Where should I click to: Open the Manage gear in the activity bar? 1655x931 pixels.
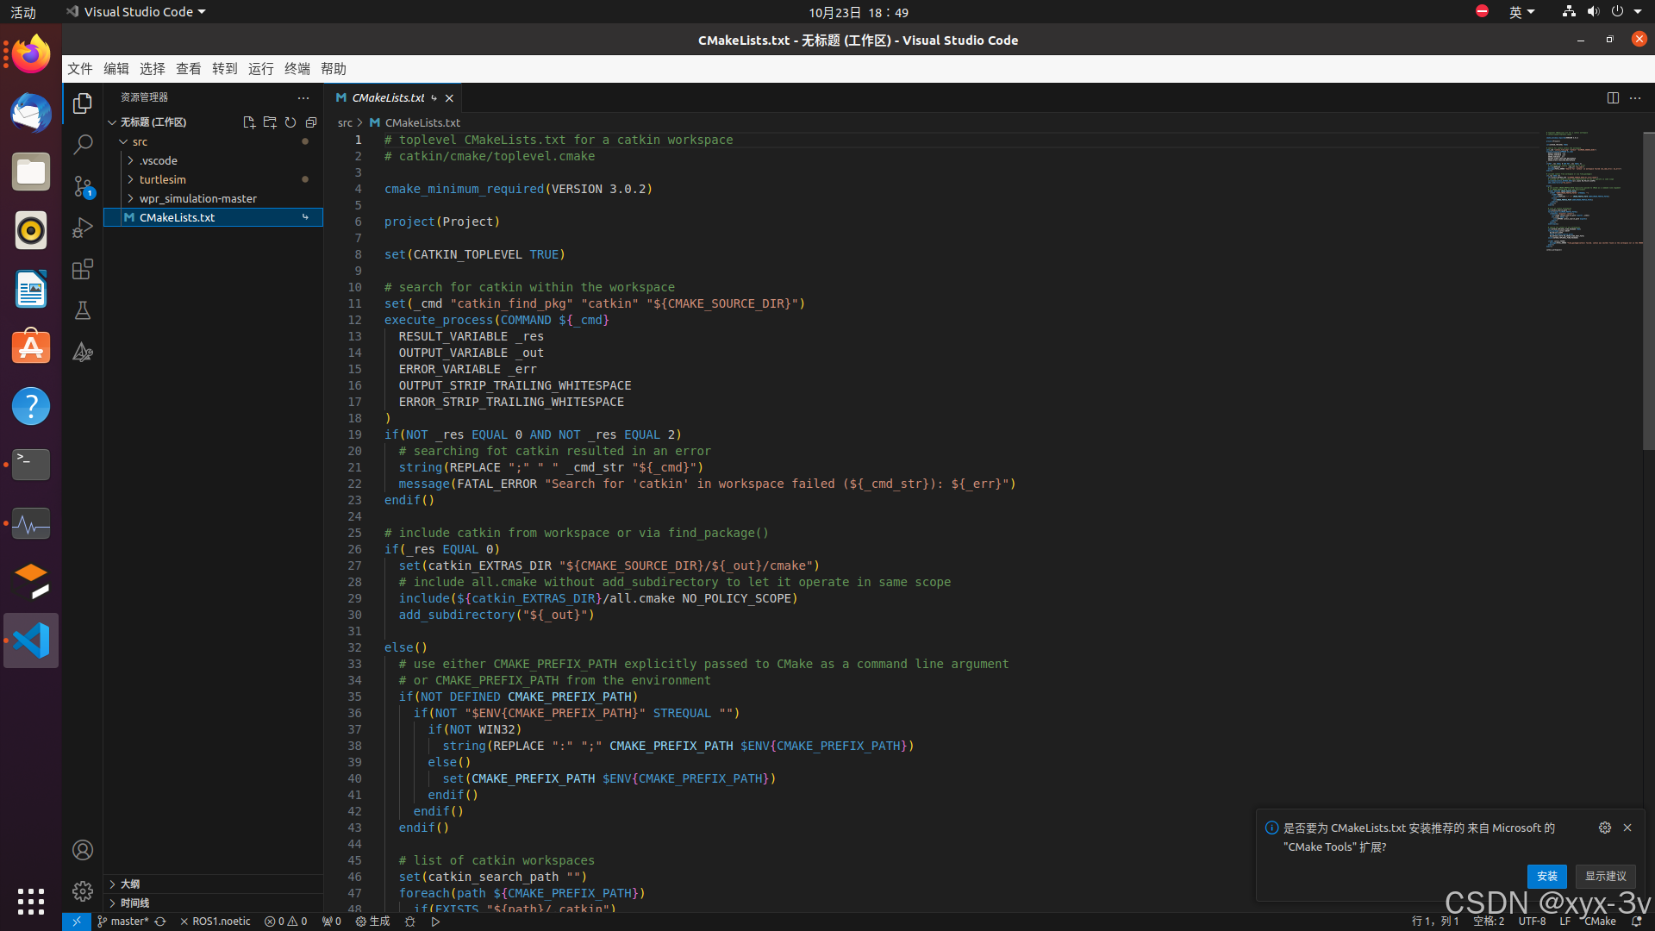(x=83, y=890)
